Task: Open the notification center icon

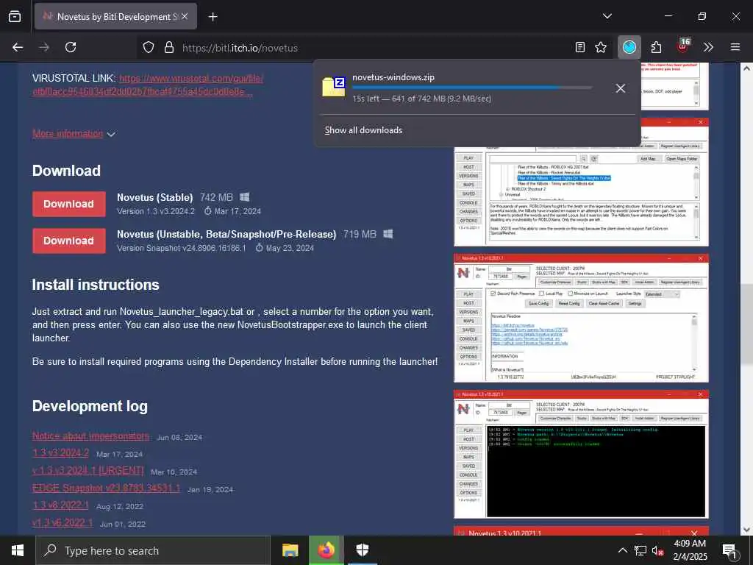Action: pyautogui.click(x=729, y=552)
